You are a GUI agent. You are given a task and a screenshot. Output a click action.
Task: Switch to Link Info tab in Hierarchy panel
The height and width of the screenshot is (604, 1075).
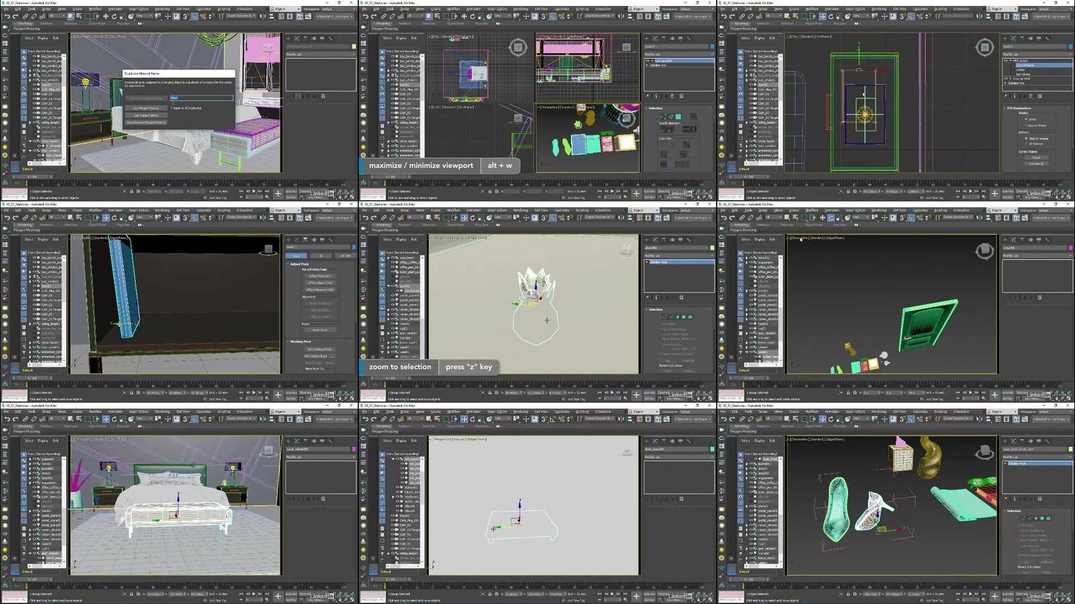coord(345,256)
